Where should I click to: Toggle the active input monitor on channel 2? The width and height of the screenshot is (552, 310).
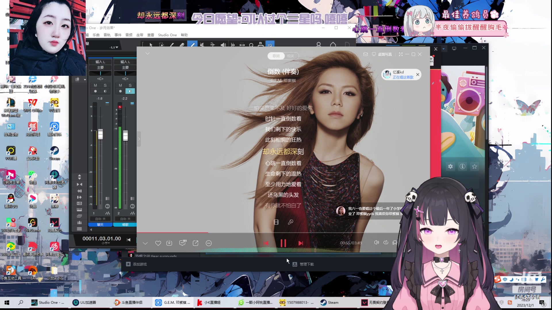(x=130, y=91)
